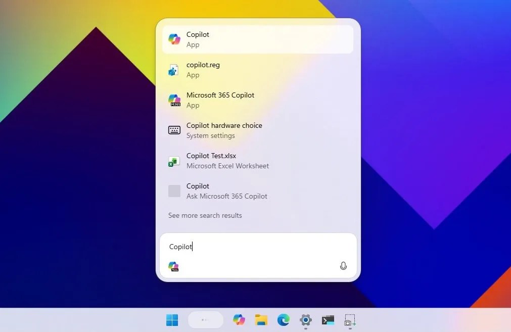The height and width of the screenshot is (332, 511).
Task: Click the registry file icon beside copilot.reg
Action: tap(174, 69)
